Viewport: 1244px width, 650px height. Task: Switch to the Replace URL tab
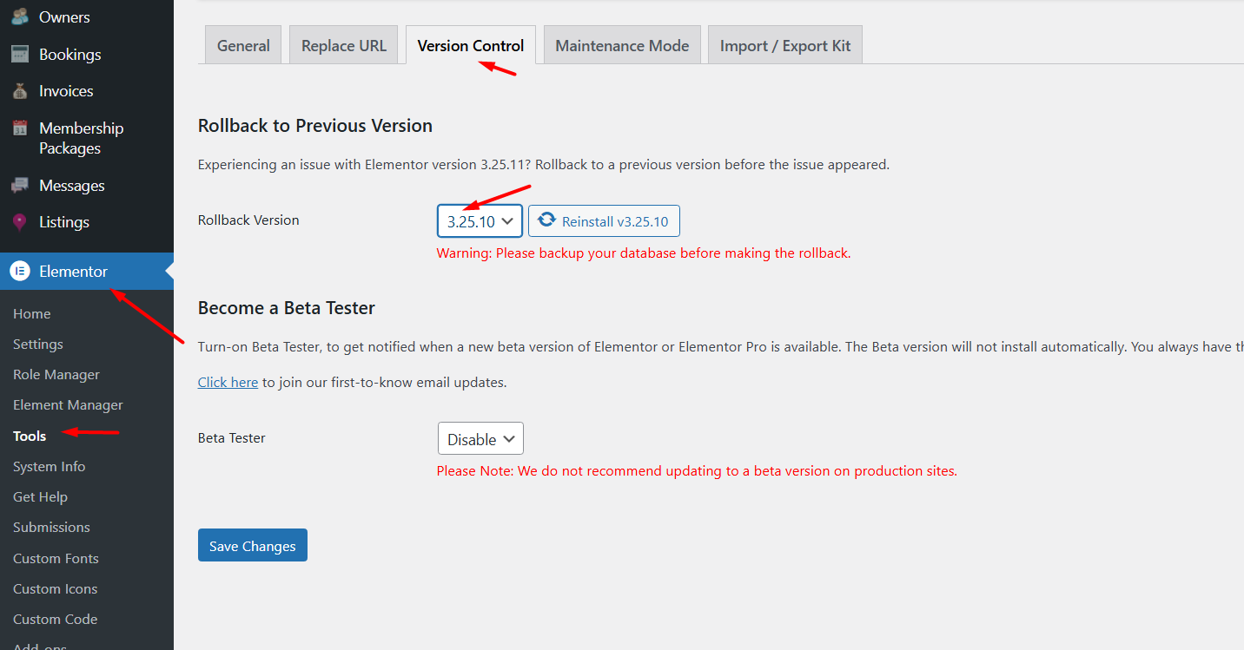click(x=344, y=45)
